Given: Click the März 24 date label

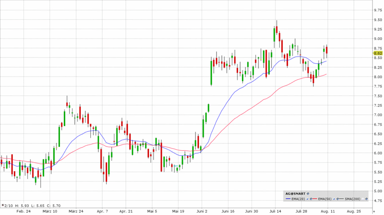Looking at the screenshot, I should (76, 211).
